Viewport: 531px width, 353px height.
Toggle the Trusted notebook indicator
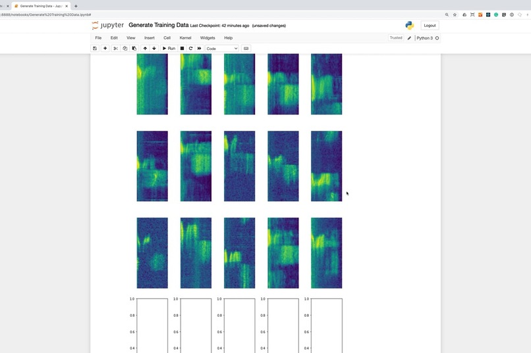pos(396,38)
